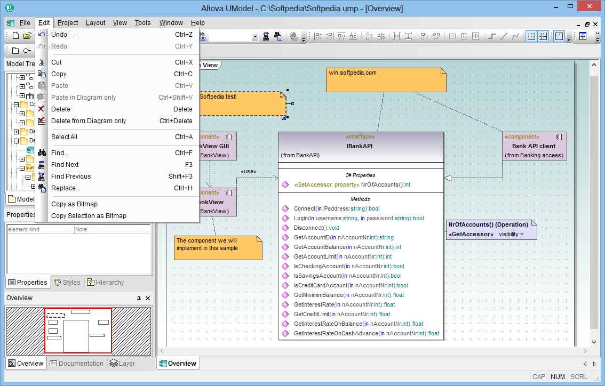Click the New document toolbar icon

15,36
